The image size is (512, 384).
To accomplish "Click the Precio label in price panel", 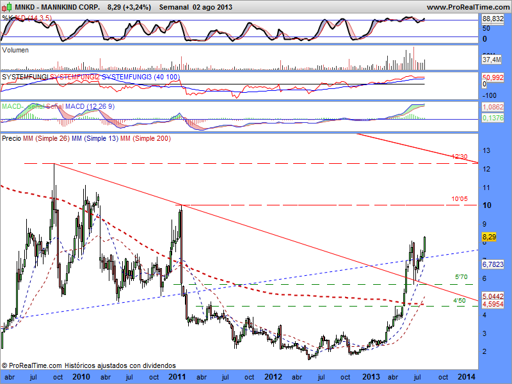I will click(x=12, y=138).
